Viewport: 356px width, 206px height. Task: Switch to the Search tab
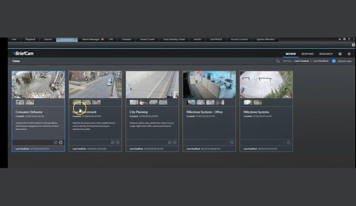click(x=48, y=39)
